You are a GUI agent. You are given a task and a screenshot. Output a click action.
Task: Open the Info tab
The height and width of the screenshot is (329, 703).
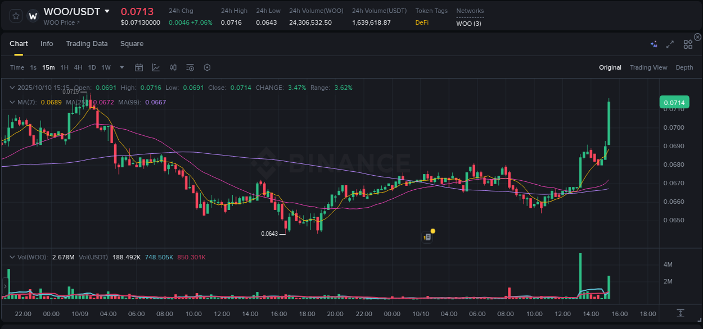pyautogui.click(x=47, y=43)
